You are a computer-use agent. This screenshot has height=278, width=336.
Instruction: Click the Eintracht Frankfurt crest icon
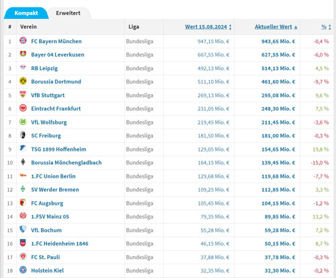(23, 108)
